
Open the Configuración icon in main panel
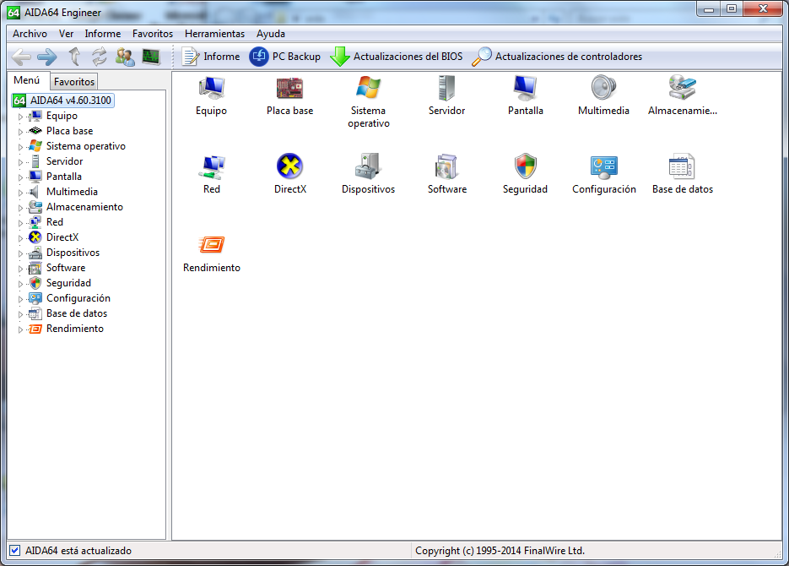click(x=604, y=166)
